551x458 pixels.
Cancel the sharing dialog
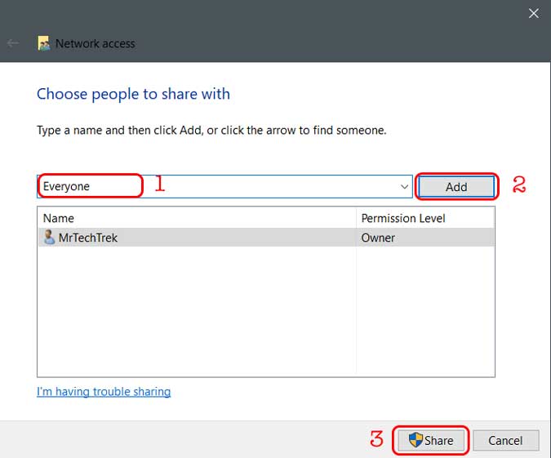click(x=505, y=440)
